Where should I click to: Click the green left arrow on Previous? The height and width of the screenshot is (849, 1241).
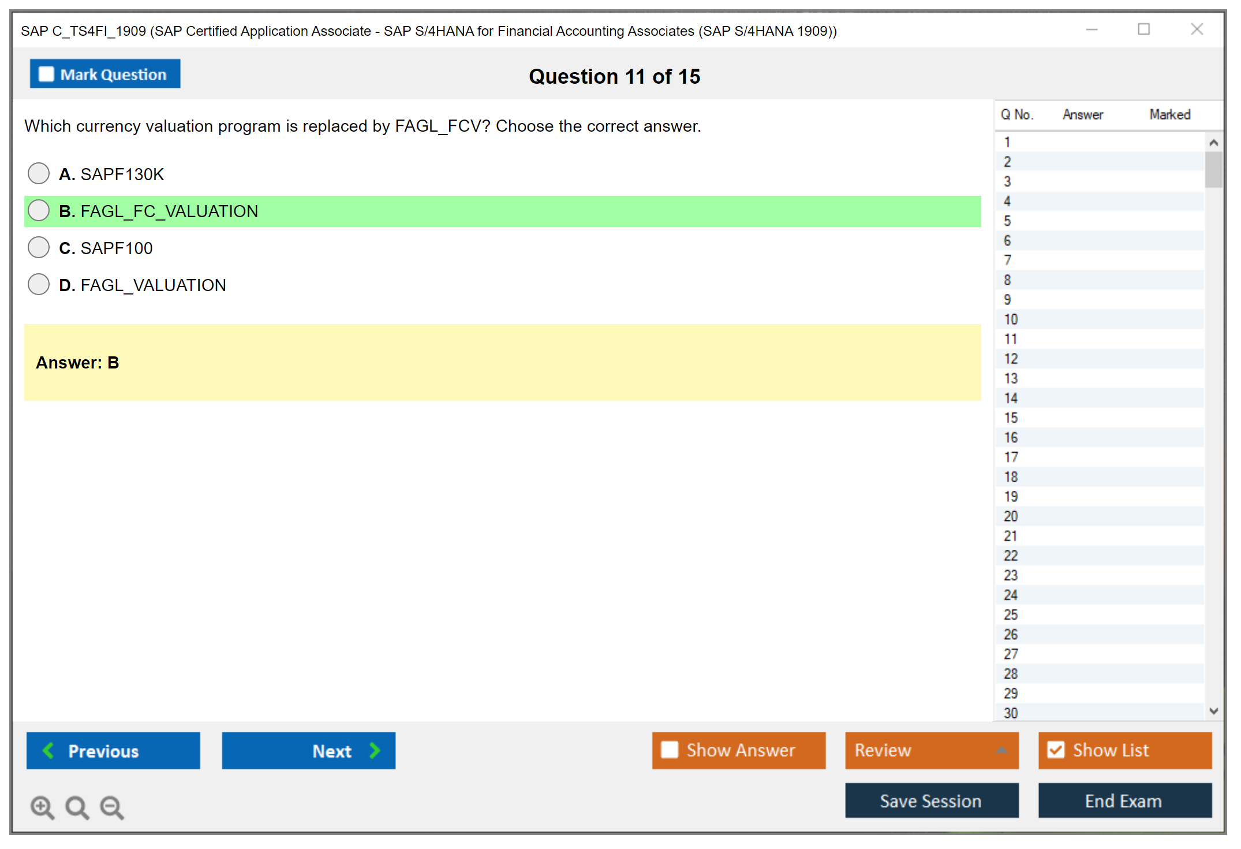(x=48, y=750)
